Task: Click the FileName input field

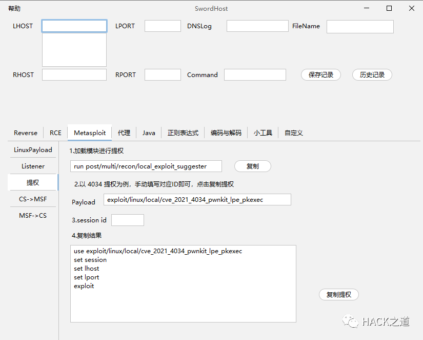Action: [360, 27]
